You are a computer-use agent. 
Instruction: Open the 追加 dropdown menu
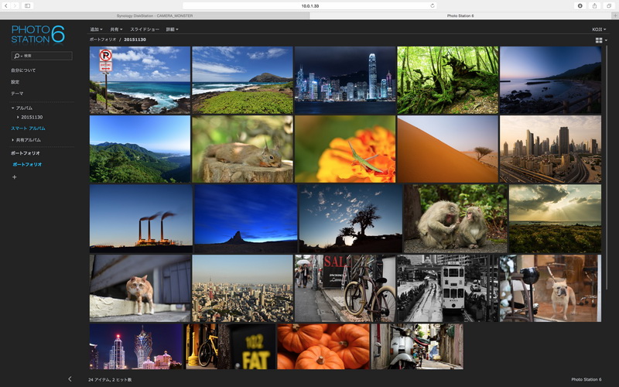[x=96, y=29]
